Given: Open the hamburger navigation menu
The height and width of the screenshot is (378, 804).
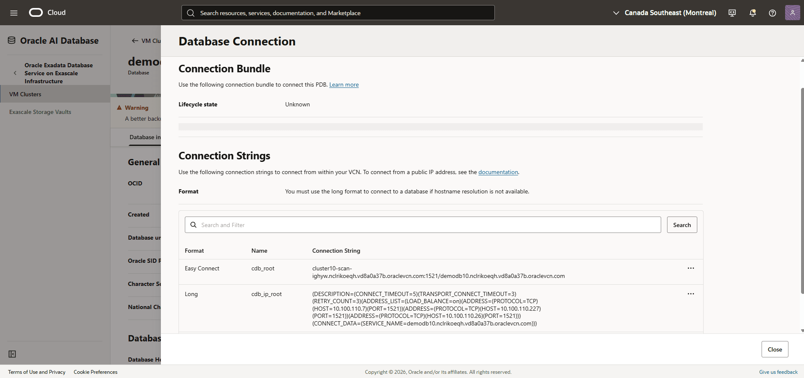Looking at the screenshot, I should click(14, 13).
